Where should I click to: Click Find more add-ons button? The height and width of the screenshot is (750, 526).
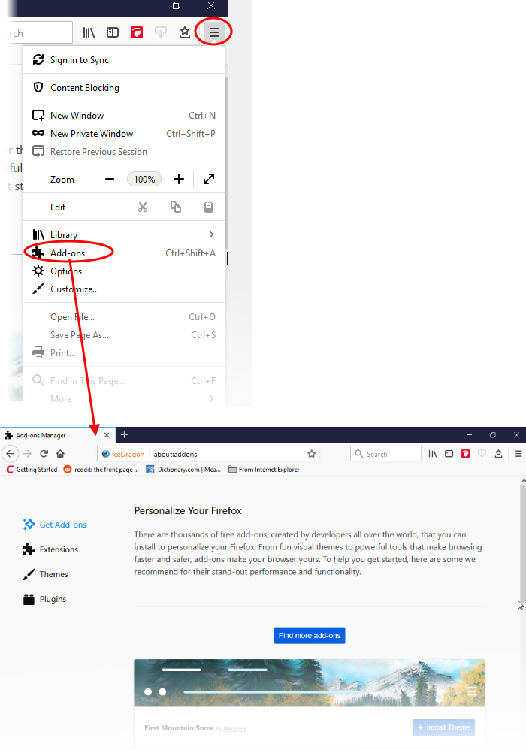click(310, 635)
